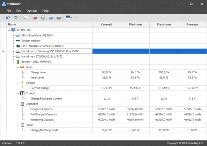This screenshot has height=146, width=207.
Task: Click the lightning bolt Voltage icon
Action: click(x=22, y=83)
